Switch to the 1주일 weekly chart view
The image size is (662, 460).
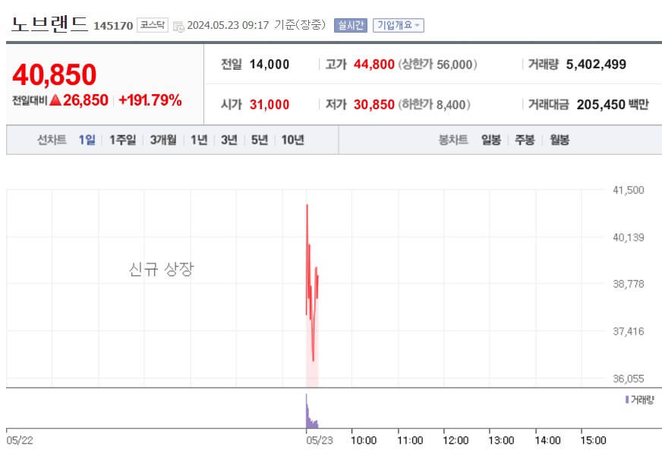(x=121, y=140)
